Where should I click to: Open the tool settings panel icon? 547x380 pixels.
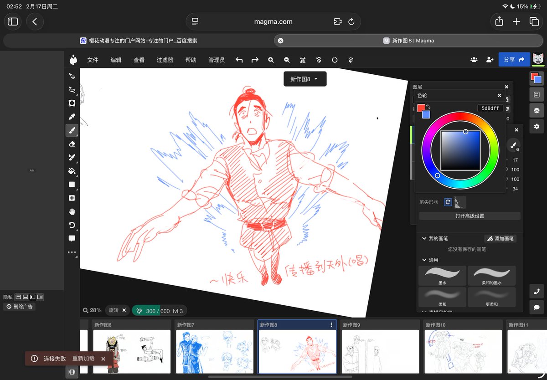(537, 94)
